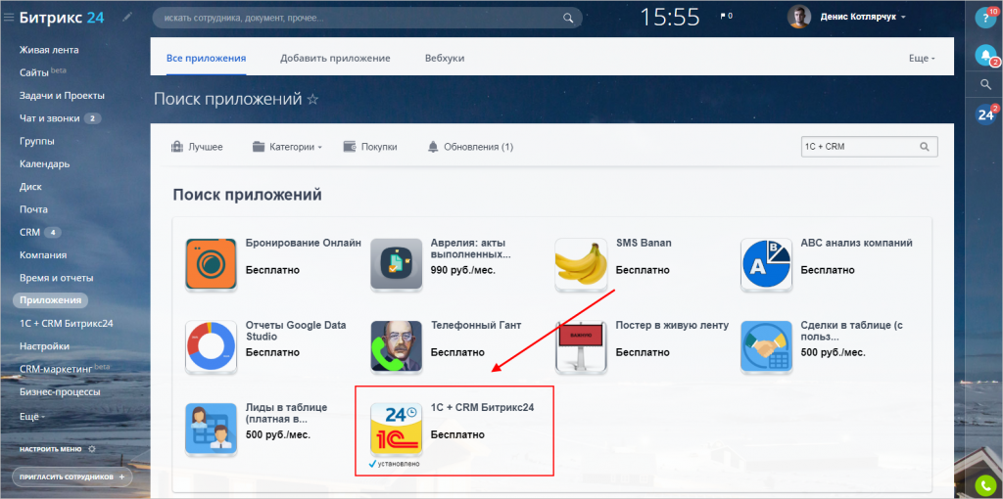Click the green phone call button
The width and height of the screenshot is (1003, 499).
(985, 486)
